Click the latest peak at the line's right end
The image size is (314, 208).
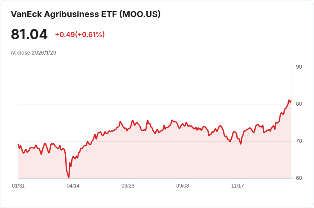pos(289,101)
